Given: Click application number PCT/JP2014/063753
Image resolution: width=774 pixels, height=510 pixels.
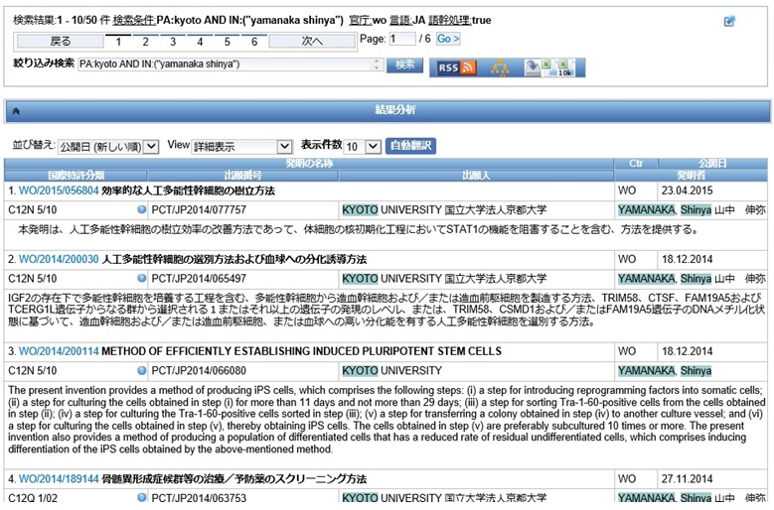Looking at the screenshot, I should 199,498.
